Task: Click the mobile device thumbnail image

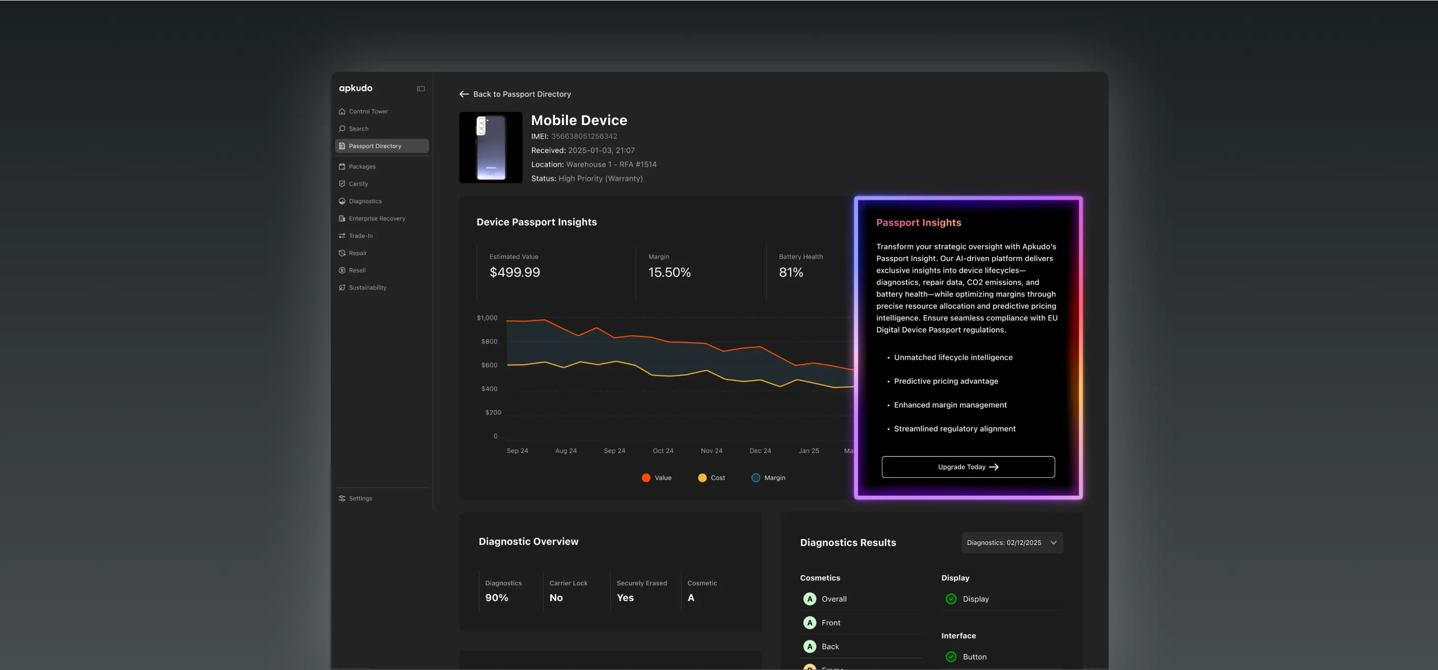Action: [490, 147]
